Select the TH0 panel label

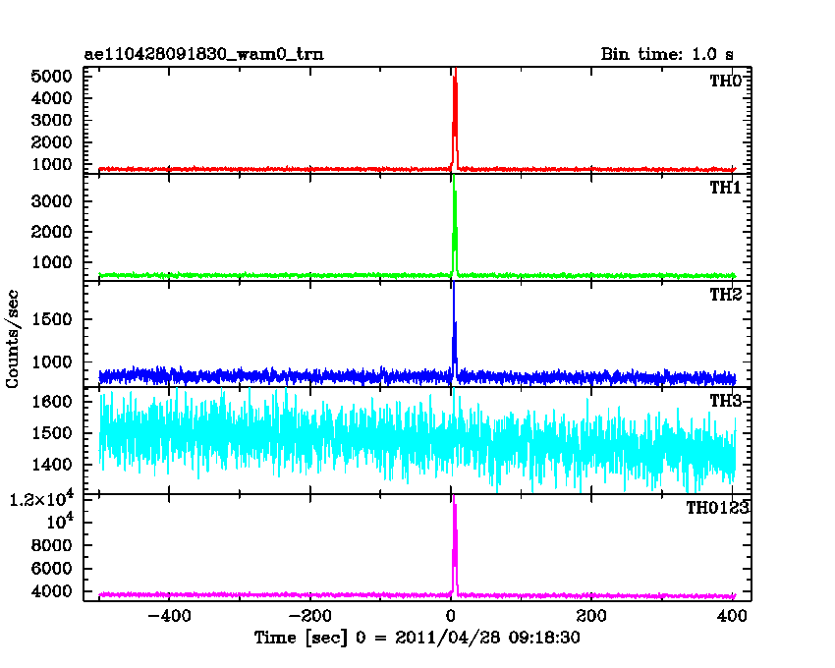[725, 81]
